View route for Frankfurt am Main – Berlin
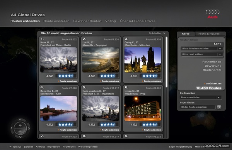The height and width of the screenshot is (150, 232). 67,81
